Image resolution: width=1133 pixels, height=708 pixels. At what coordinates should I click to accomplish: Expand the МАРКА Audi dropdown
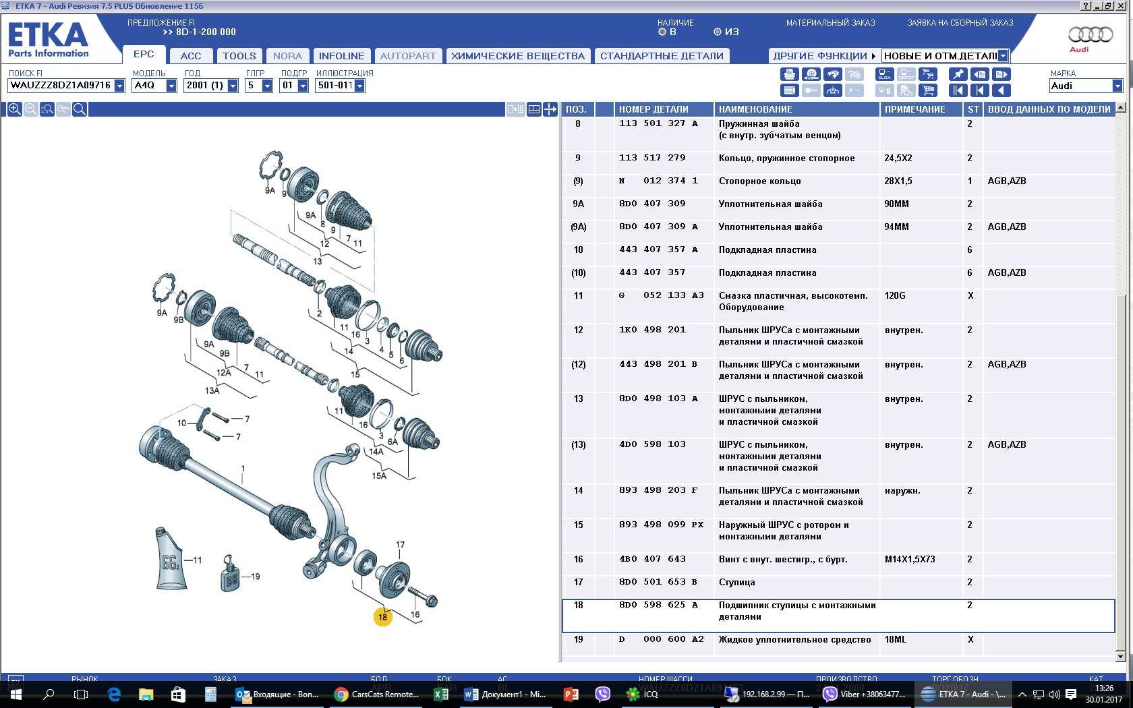click(1117, 86)
